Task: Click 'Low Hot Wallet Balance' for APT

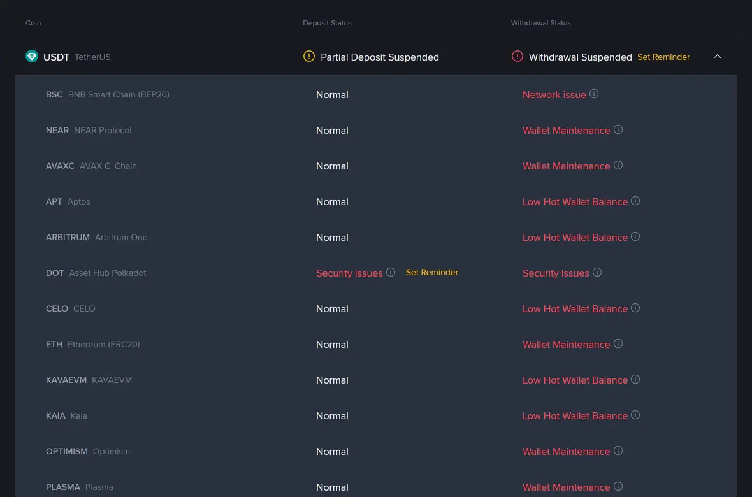Action: [x=575, y=202]
